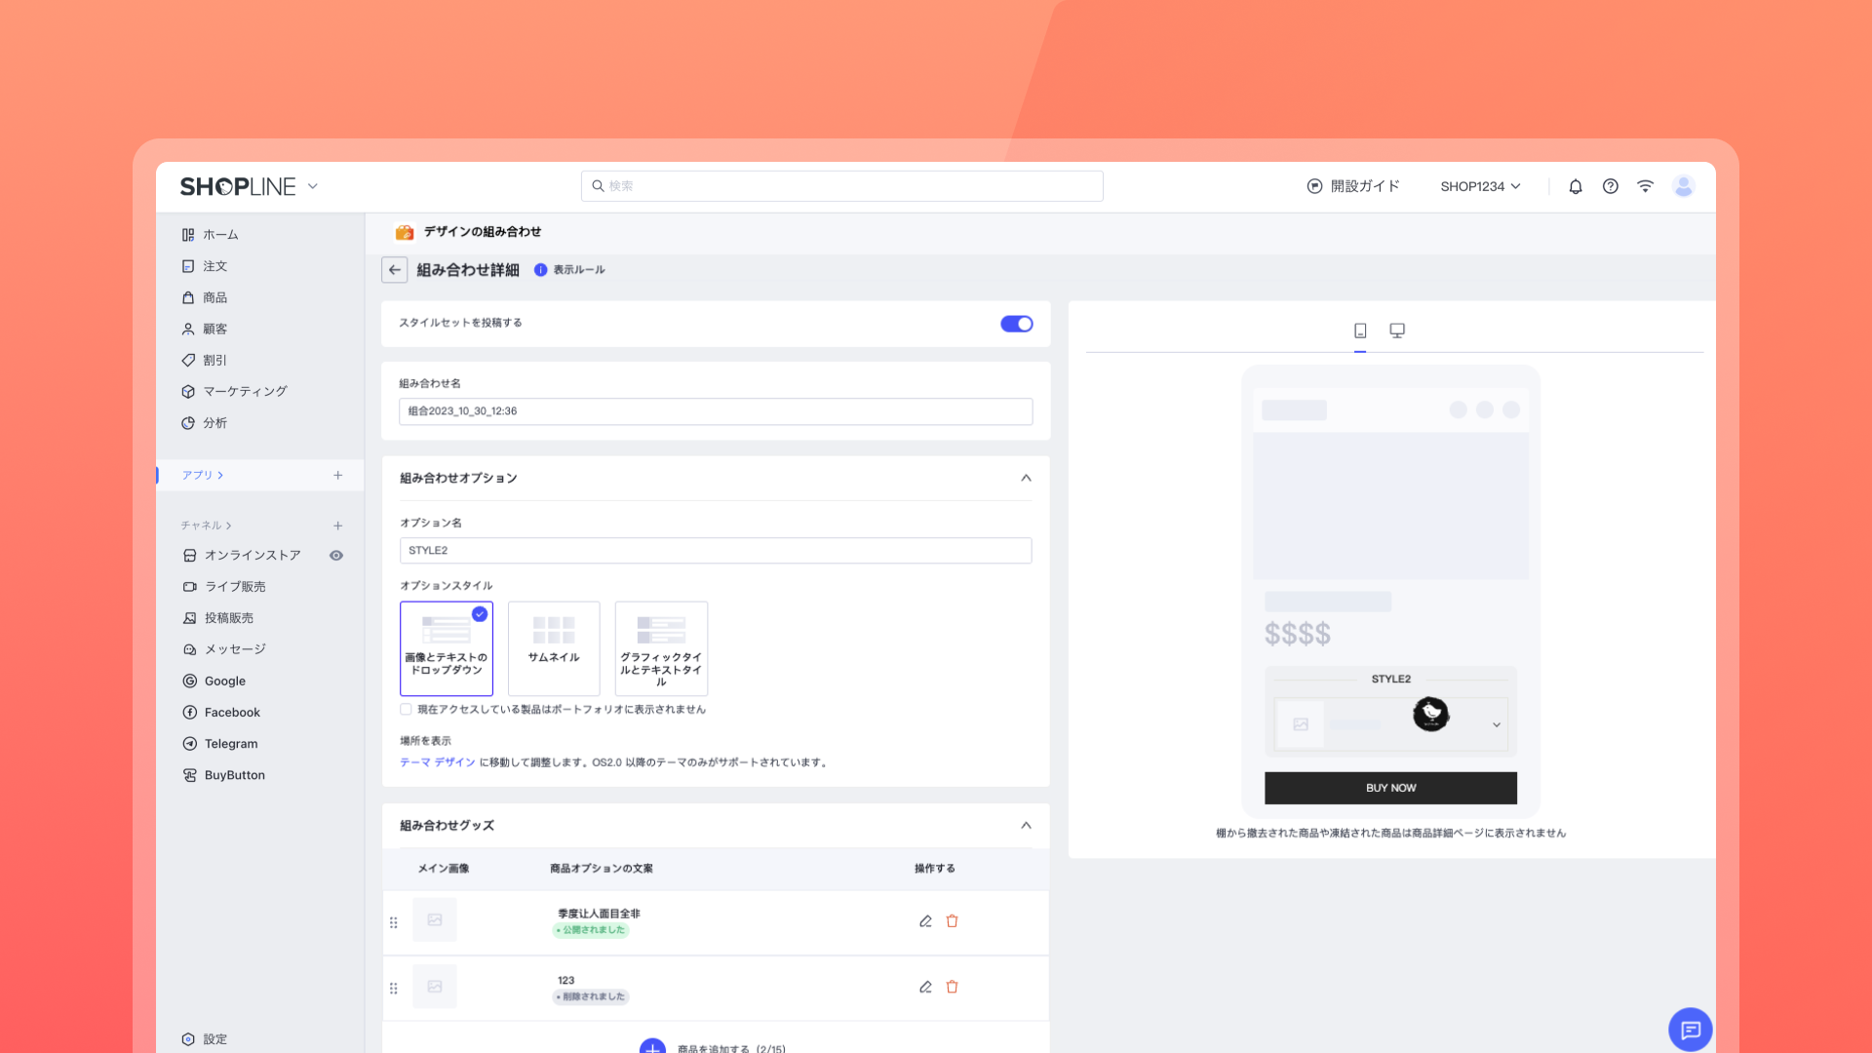This screenshot has width=1872, height=1053.
Task: Edit the 季度让人面目全非 product row
Action: click(x=925, y=920)
